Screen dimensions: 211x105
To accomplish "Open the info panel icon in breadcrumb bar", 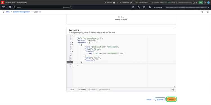I will tap(202, 12).
